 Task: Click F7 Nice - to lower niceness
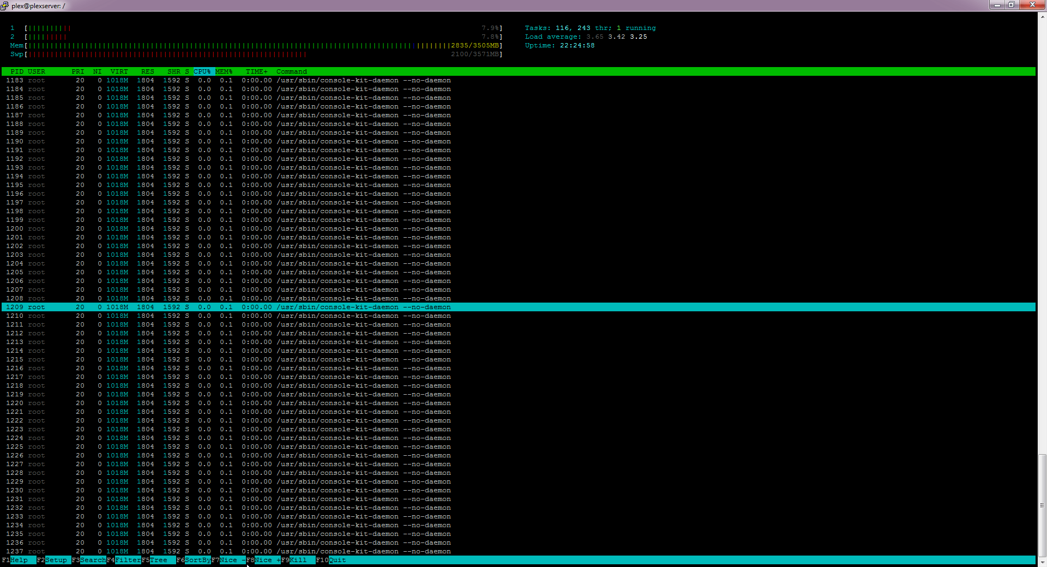(228, 560)
